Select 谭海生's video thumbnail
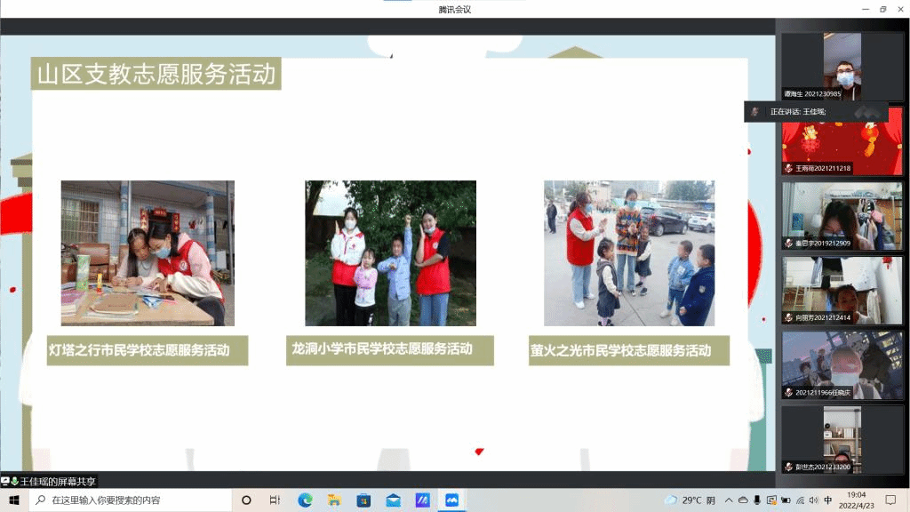Image resolution: width=910 pixels, height=512 pixels. click(x=842, y=67)
